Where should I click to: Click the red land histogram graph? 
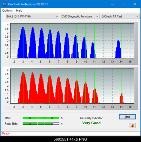[x=72, y=86]
